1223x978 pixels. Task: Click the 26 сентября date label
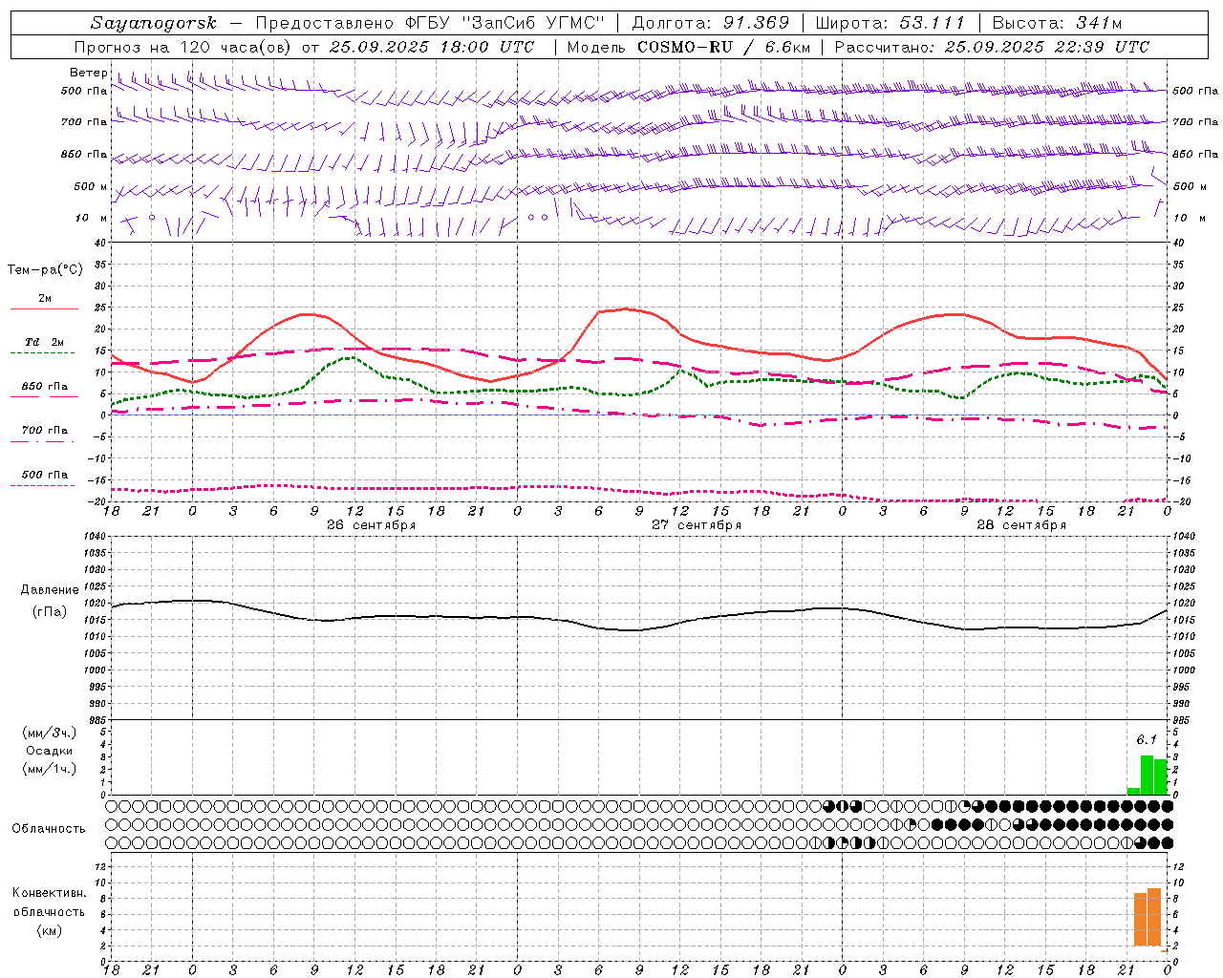[x=371, y=525]
